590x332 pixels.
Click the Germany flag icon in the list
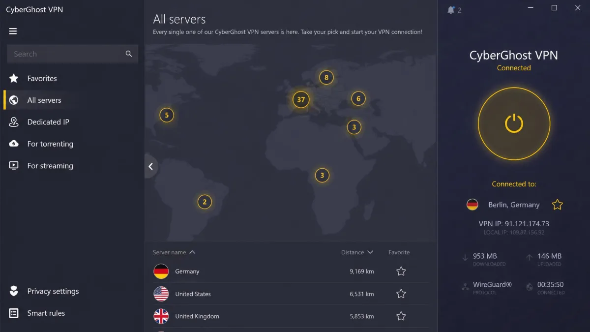click(x=161, y=271)
